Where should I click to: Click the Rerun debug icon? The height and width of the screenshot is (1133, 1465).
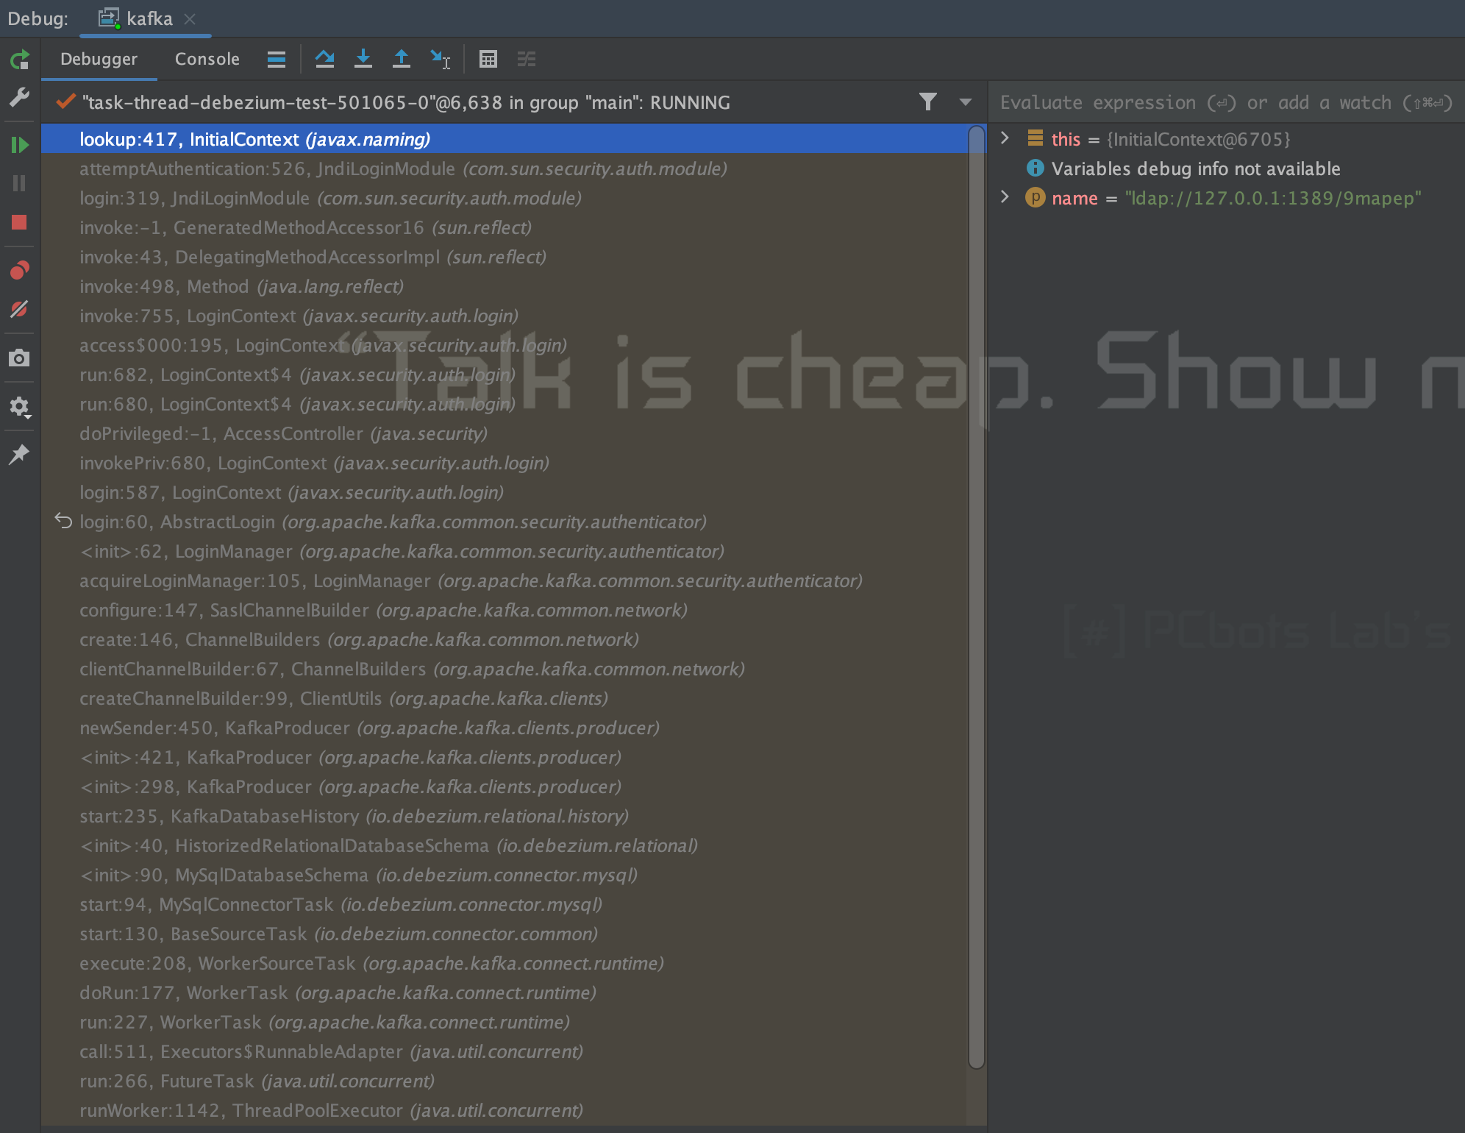coord(20,60)
